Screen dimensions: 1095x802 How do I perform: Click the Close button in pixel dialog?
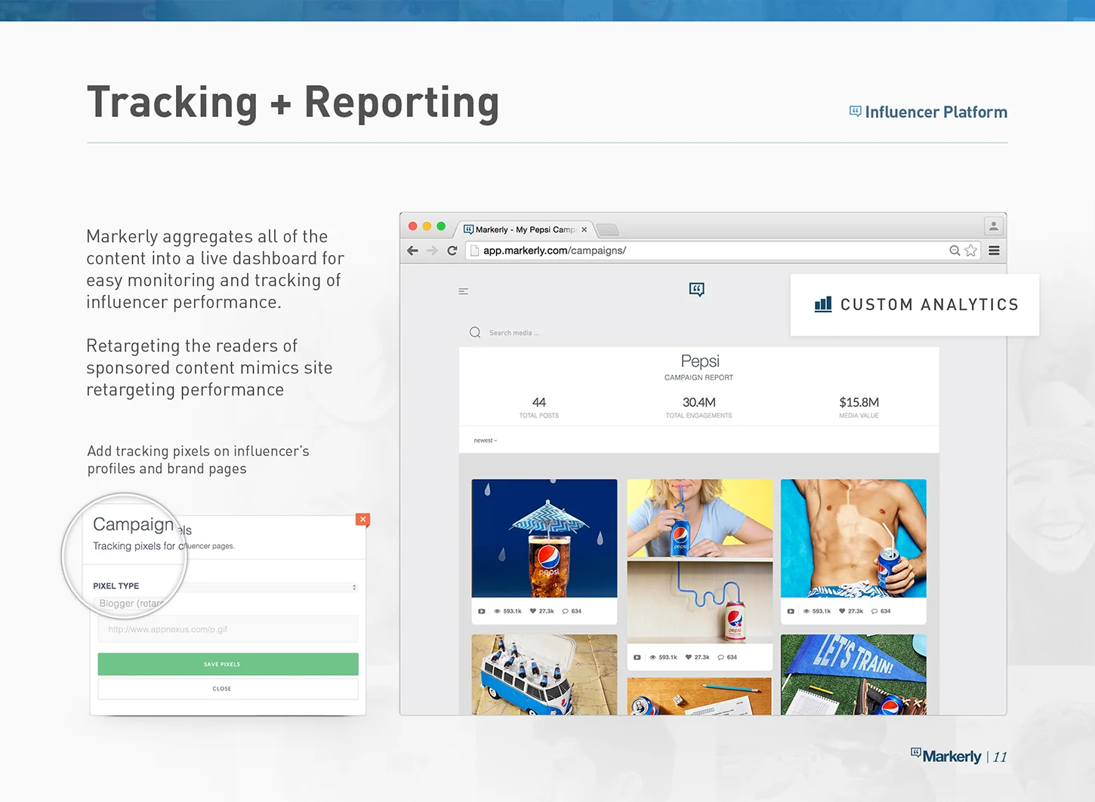(x=228, y=689)
